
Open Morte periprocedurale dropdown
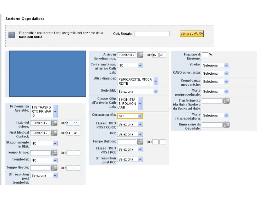(x=215, y=92)
